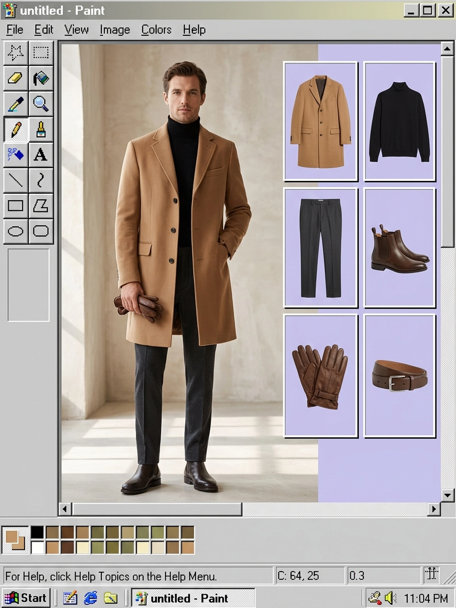Activate the Airbrush spray tool
This screenshot has height=608, width=456.
15,155
